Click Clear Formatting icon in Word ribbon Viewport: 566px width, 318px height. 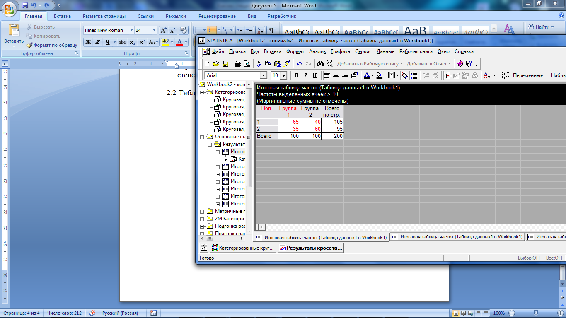pos(183,30)
